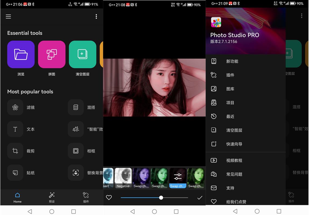Switch to the Home tab
Image resolution: width=309 pixels, height=215 pixels.
(17, 197)
